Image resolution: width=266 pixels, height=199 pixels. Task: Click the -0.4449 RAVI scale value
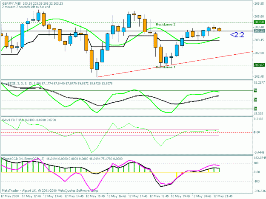pyautogui.click(x=259, y=152)
